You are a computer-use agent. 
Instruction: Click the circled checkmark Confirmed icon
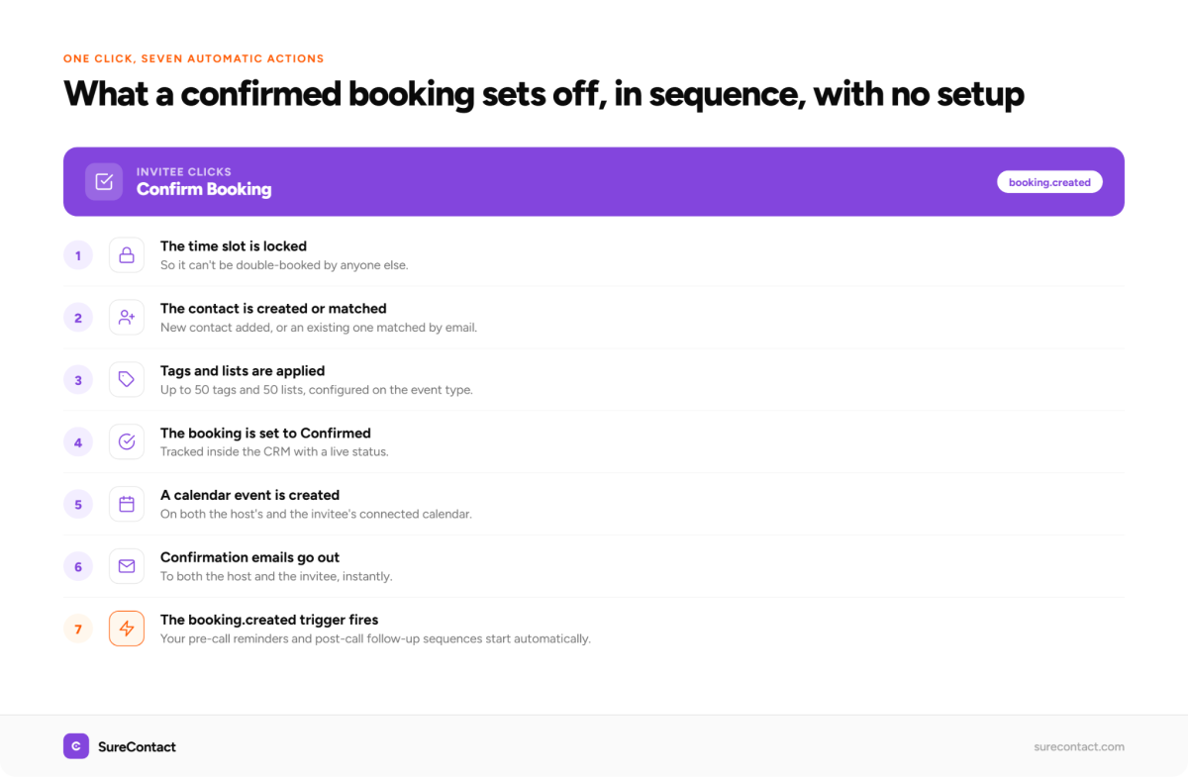127,441
